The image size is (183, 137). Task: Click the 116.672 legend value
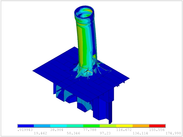(x=124, y=130)
